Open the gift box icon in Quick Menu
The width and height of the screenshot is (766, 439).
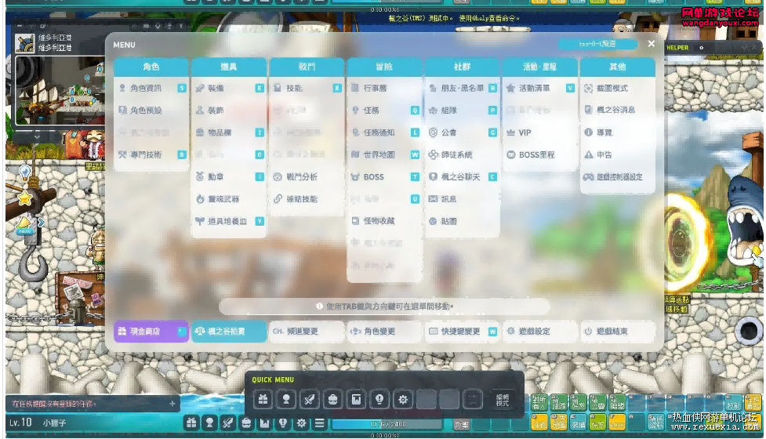(x=263, y=400)
